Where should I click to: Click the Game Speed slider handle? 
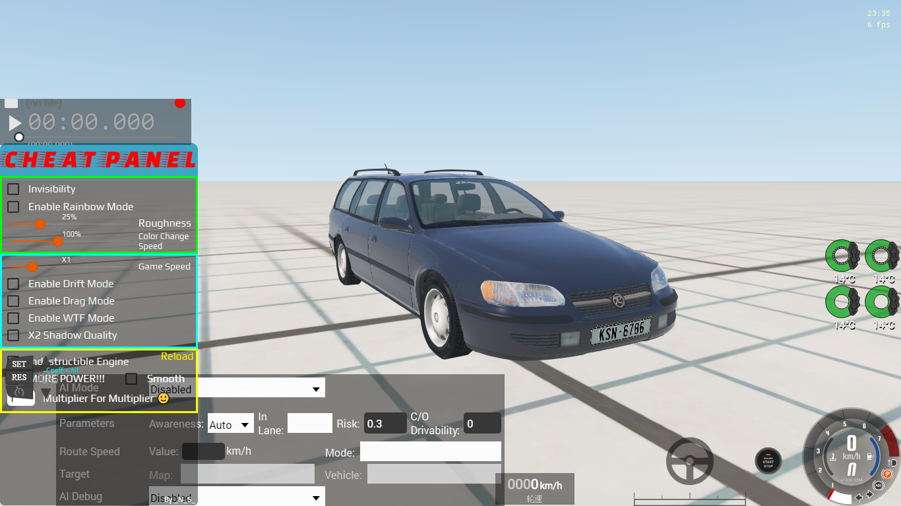point(32,267)
